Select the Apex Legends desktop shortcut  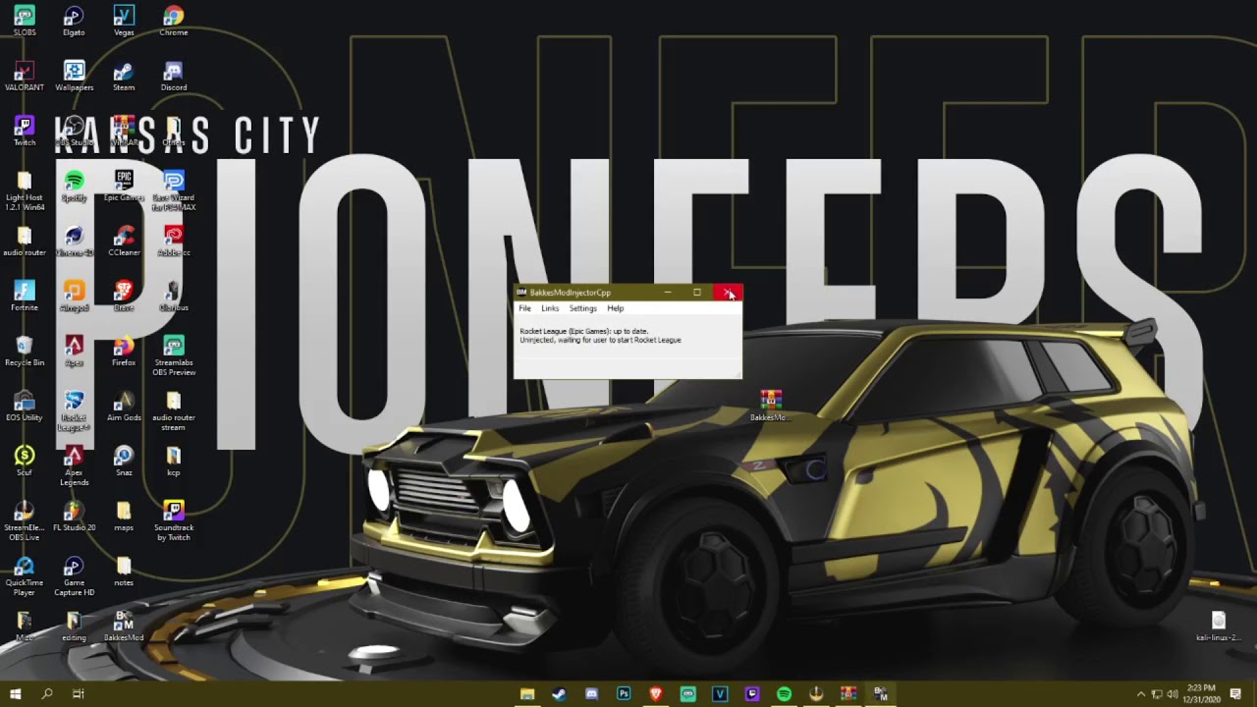click(x=74, y=465)
